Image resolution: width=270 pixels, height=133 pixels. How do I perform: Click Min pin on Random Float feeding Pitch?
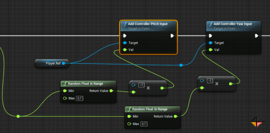coord(65,91)
